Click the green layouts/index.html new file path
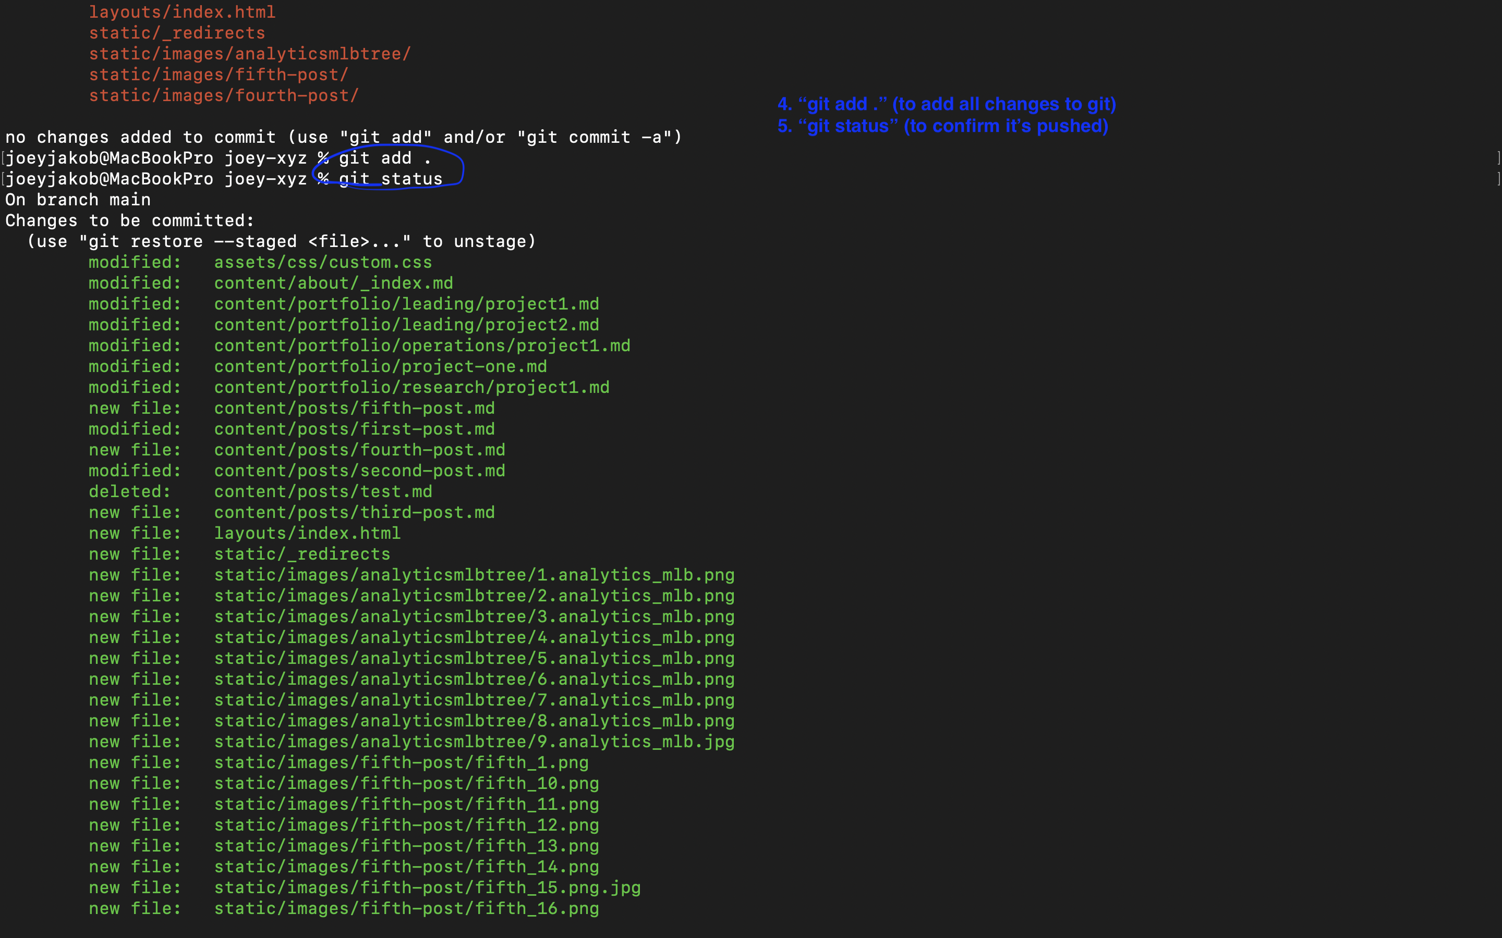Viewport: 1502px width, 938px height. point(307,534)
